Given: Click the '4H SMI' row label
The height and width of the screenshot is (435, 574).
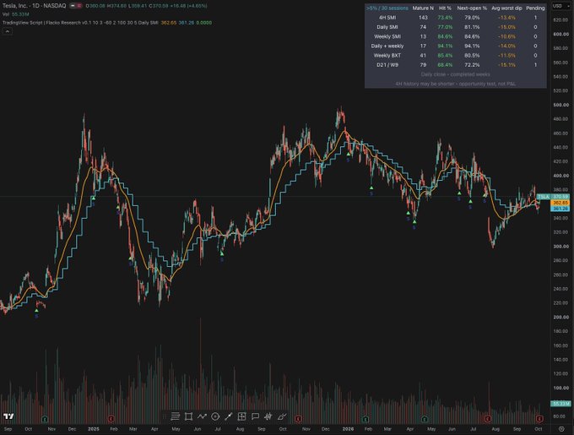Looking at the screenshot, I should [x=387, y=18].
